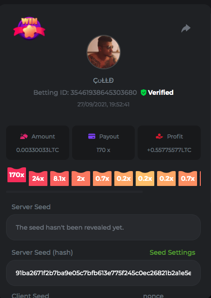
Task: Select the 8.1x multiplier chip
Action: click(x=59, y=178)
